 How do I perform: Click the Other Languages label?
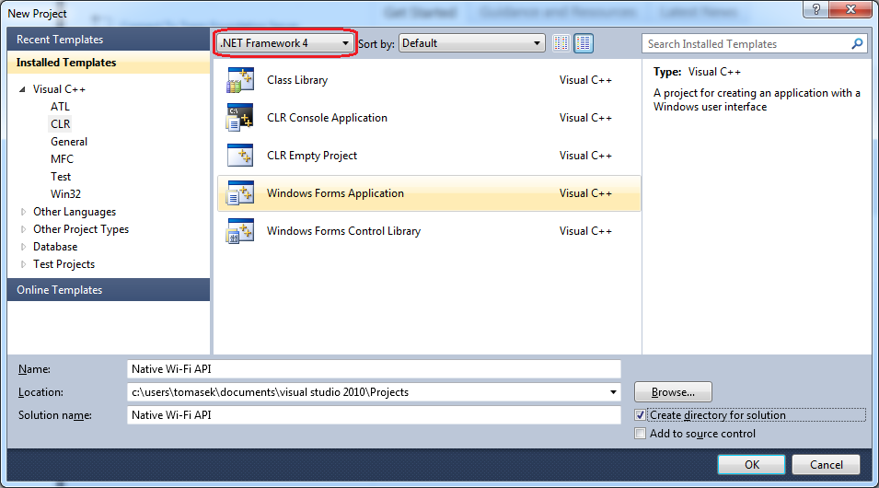75,212
